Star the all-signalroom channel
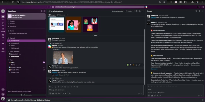Image resolution: width=205 pixels, height=102 pixels. click(x=49, y=11)
